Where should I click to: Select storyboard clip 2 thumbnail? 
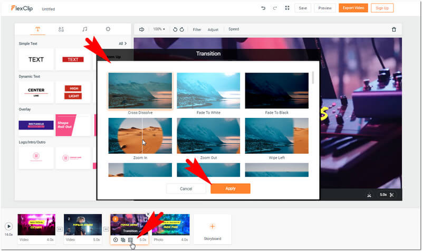[83, 225]
